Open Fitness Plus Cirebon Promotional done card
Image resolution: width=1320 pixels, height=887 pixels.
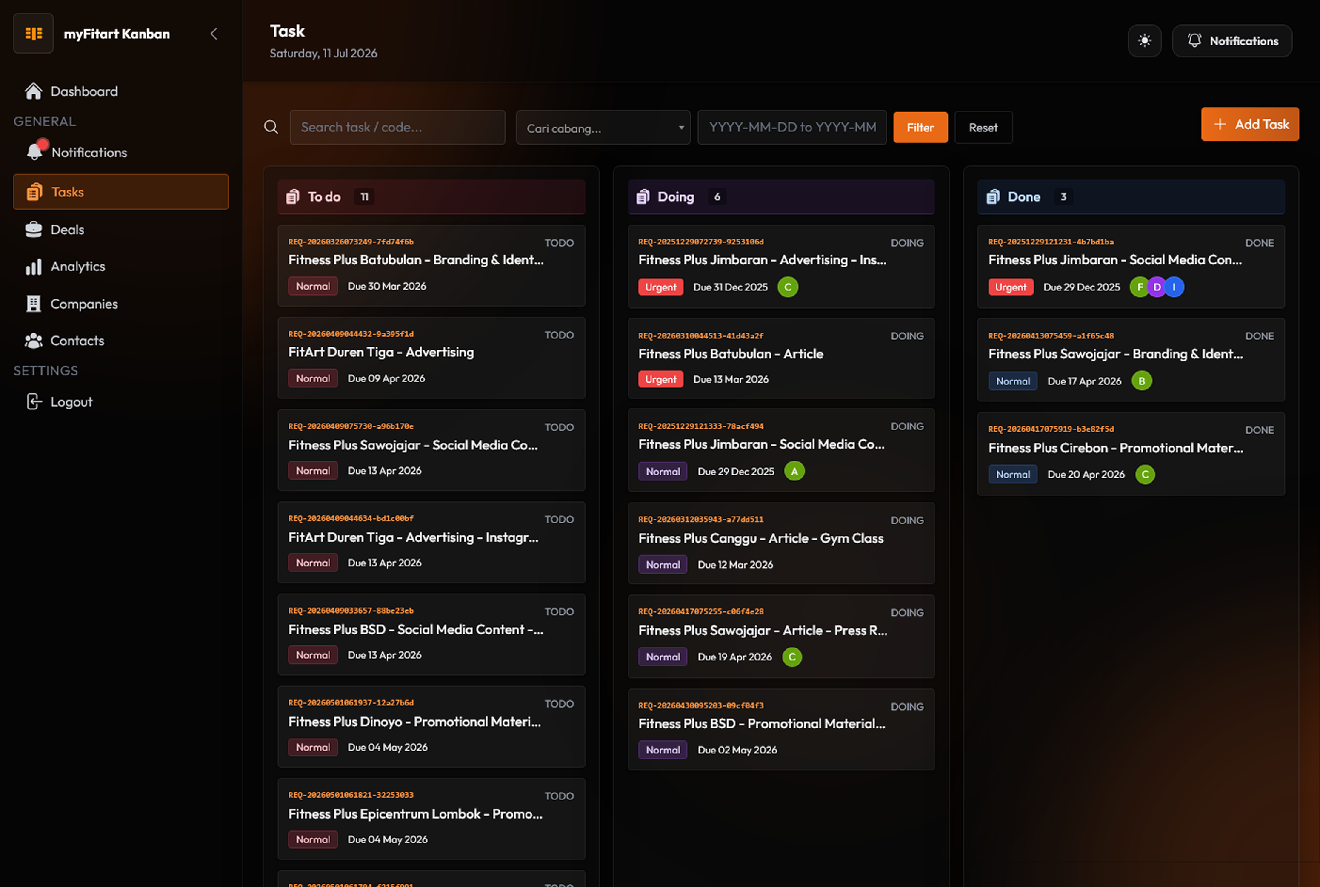[x=1131, y=454]
